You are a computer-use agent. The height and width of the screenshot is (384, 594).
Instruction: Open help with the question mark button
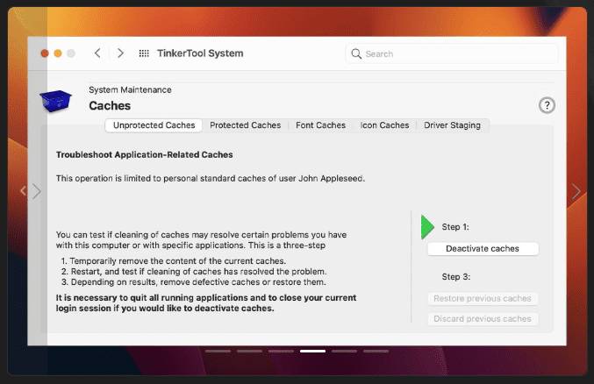tap(547, 106)
